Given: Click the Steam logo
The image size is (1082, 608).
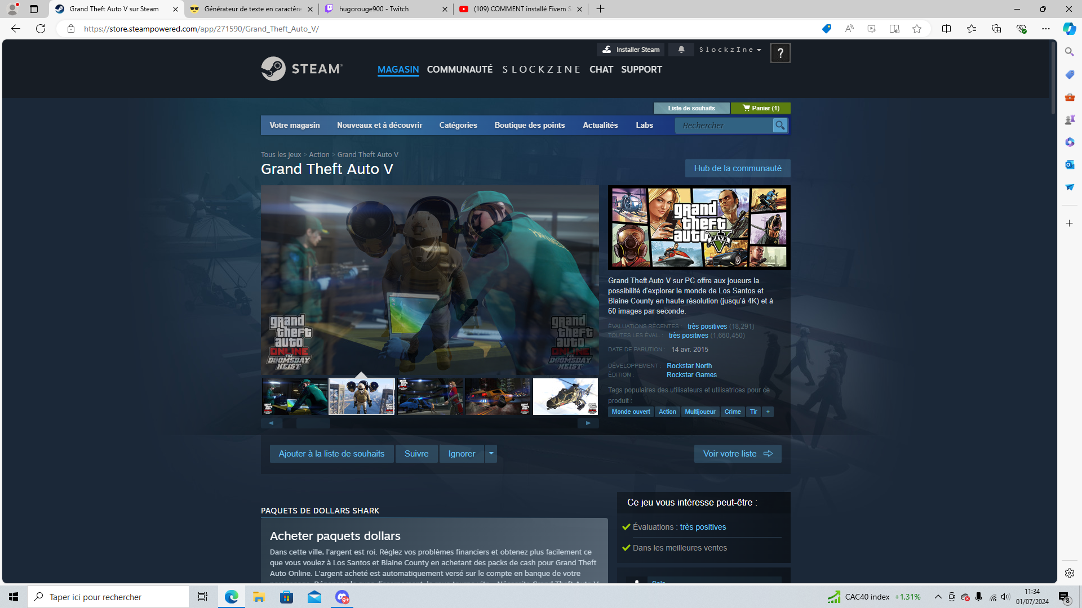Looking at the screenshot, I should click(301, 69).
